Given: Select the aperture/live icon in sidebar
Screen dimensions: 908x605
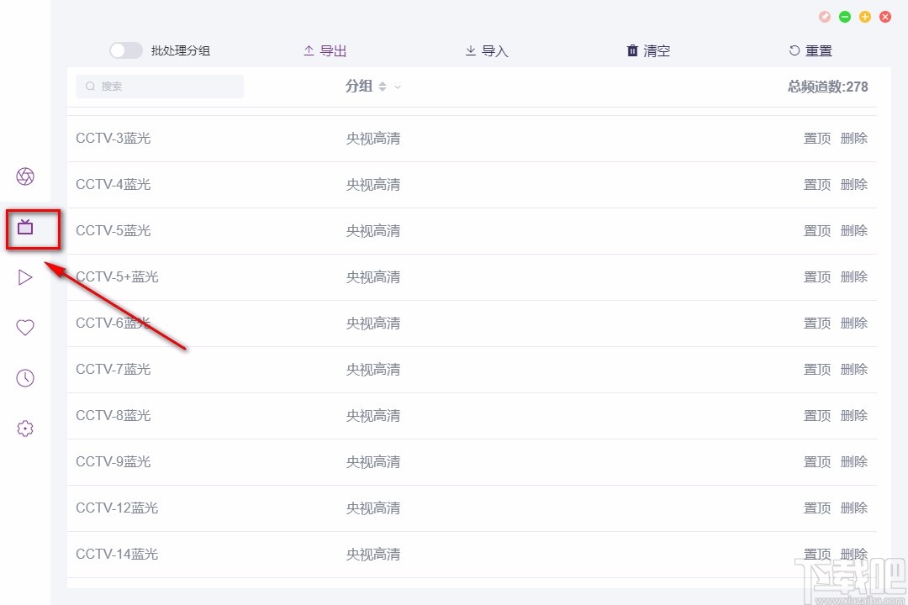Looking at the screenshot, I should coord(25,176).
